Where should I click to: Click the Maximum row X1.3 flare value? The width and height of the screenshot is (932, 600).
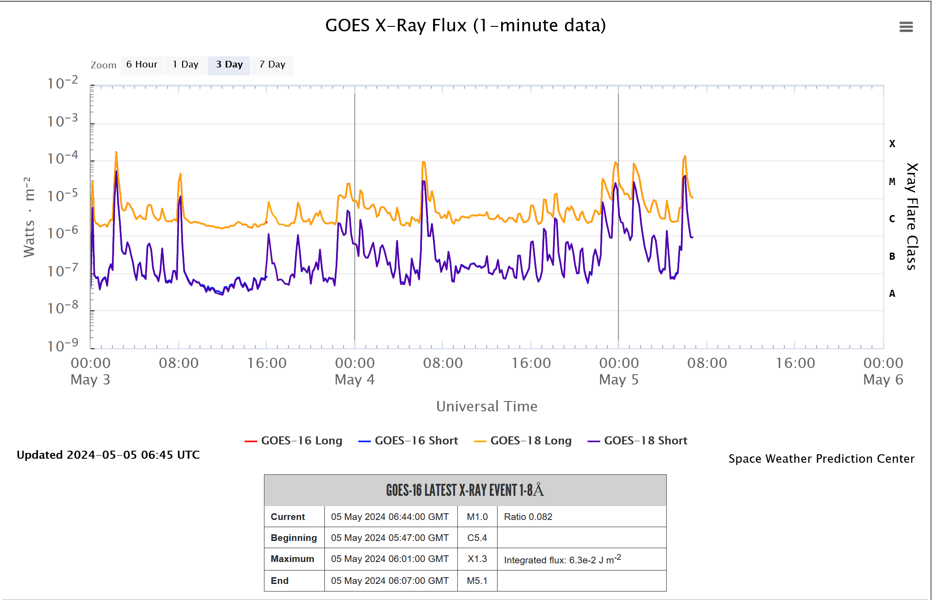477,559
